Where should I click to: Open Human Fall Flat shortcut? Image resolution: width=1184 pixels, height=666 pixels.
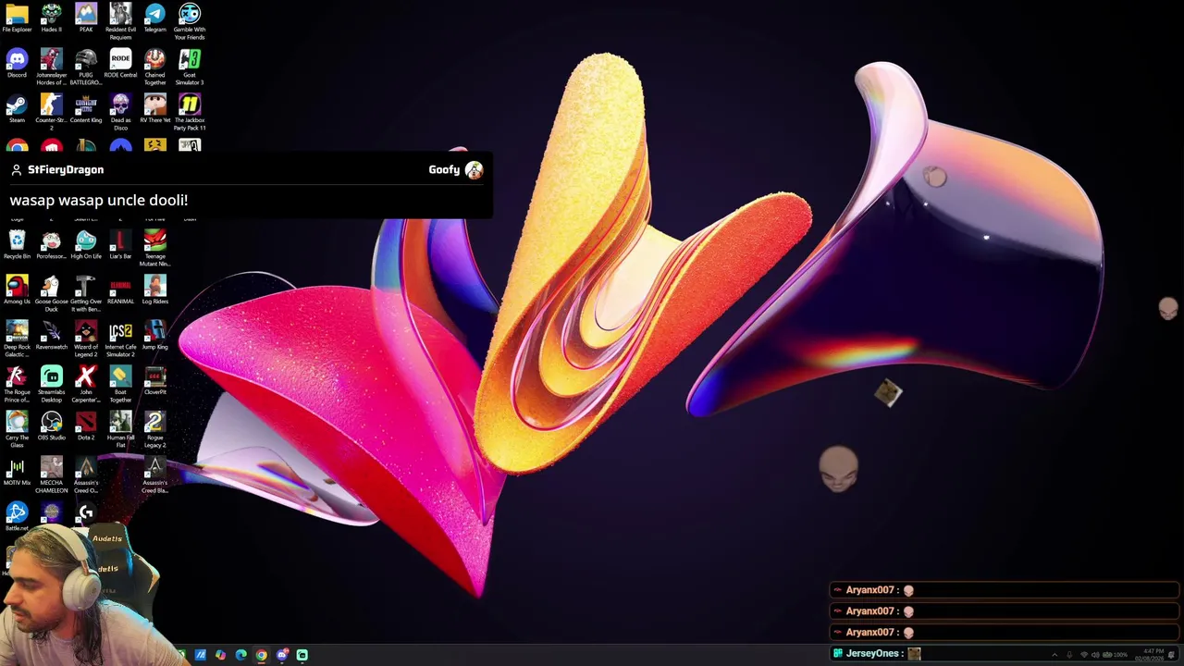[120, 430]
